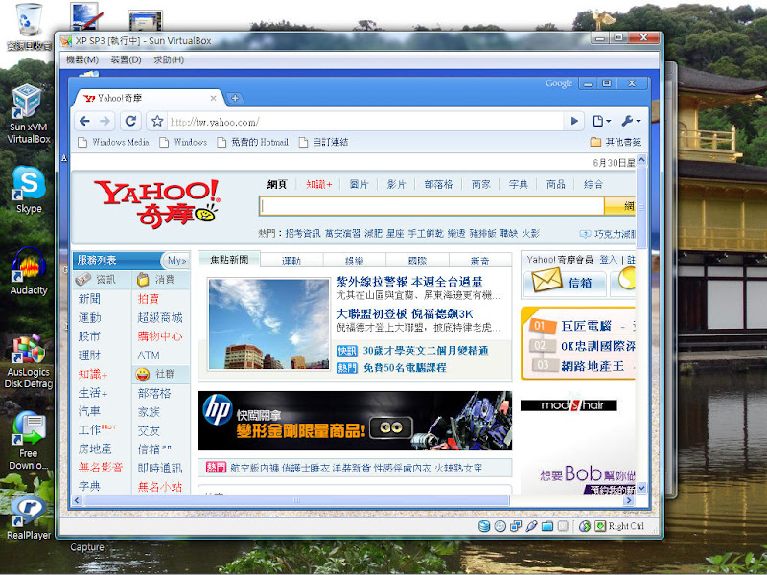Open Audacity desktop shortcut

point(29,271)
